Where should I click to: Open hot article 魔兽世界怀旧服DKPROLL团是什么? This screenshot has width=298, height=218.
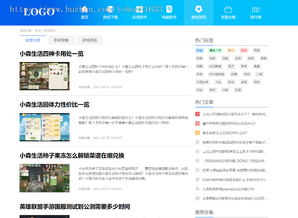point(229,123)
